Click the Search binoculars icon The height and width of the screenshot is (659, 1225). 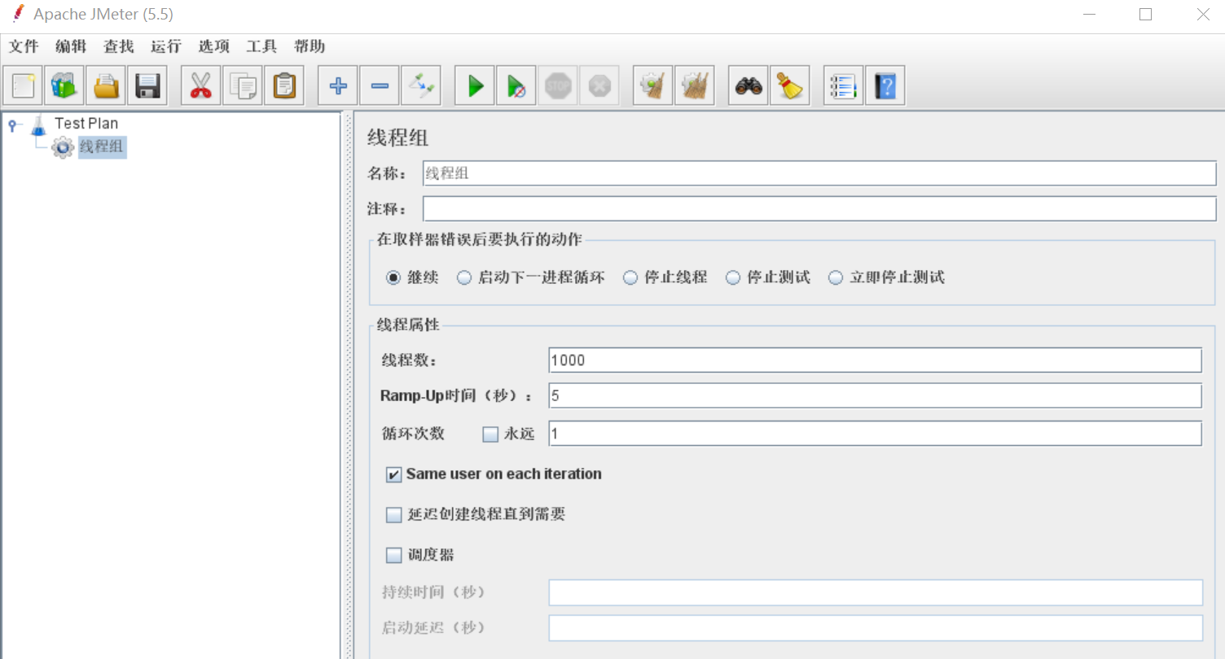click(x=749, y=85)
